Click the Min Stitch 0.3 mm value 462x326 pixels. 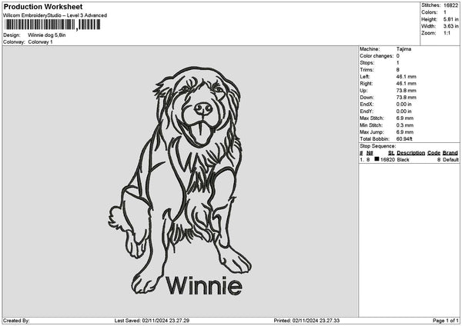point(405,125)
